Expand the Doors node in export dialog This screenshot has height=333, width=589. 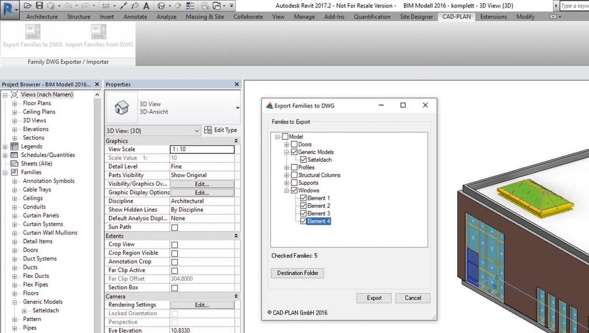(286, 144)
